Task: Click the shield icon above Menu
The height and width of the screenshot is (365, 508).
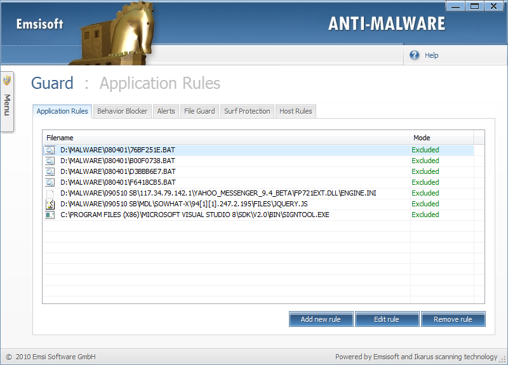Action: [x=7, y=81]
